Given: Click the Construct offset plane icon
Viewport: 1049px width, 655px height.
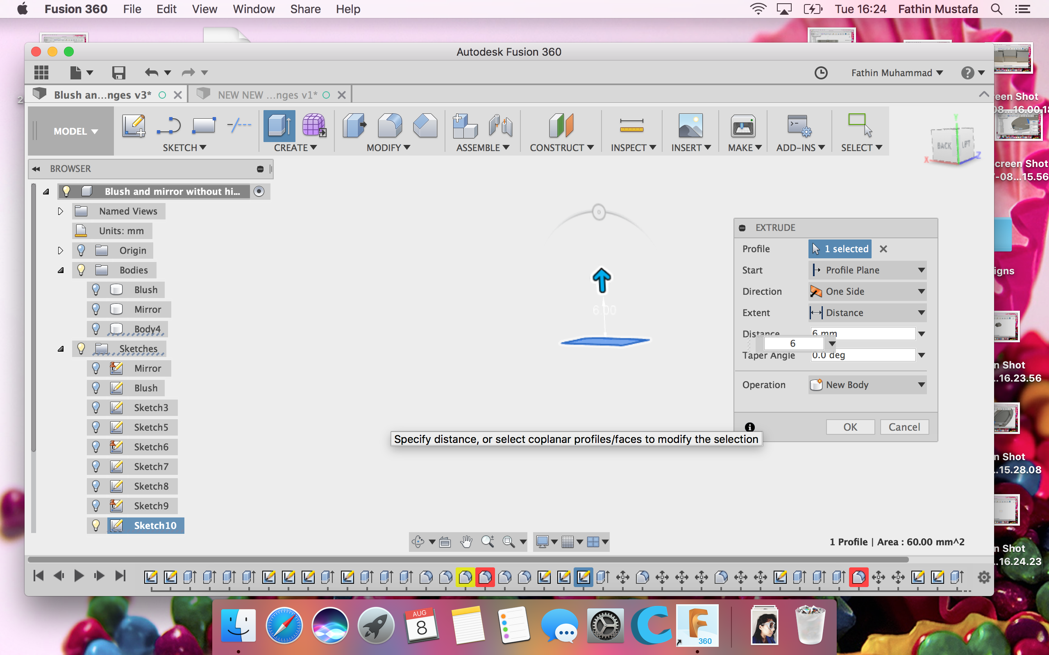Looking at the screenshot, I should coord(561,126).
